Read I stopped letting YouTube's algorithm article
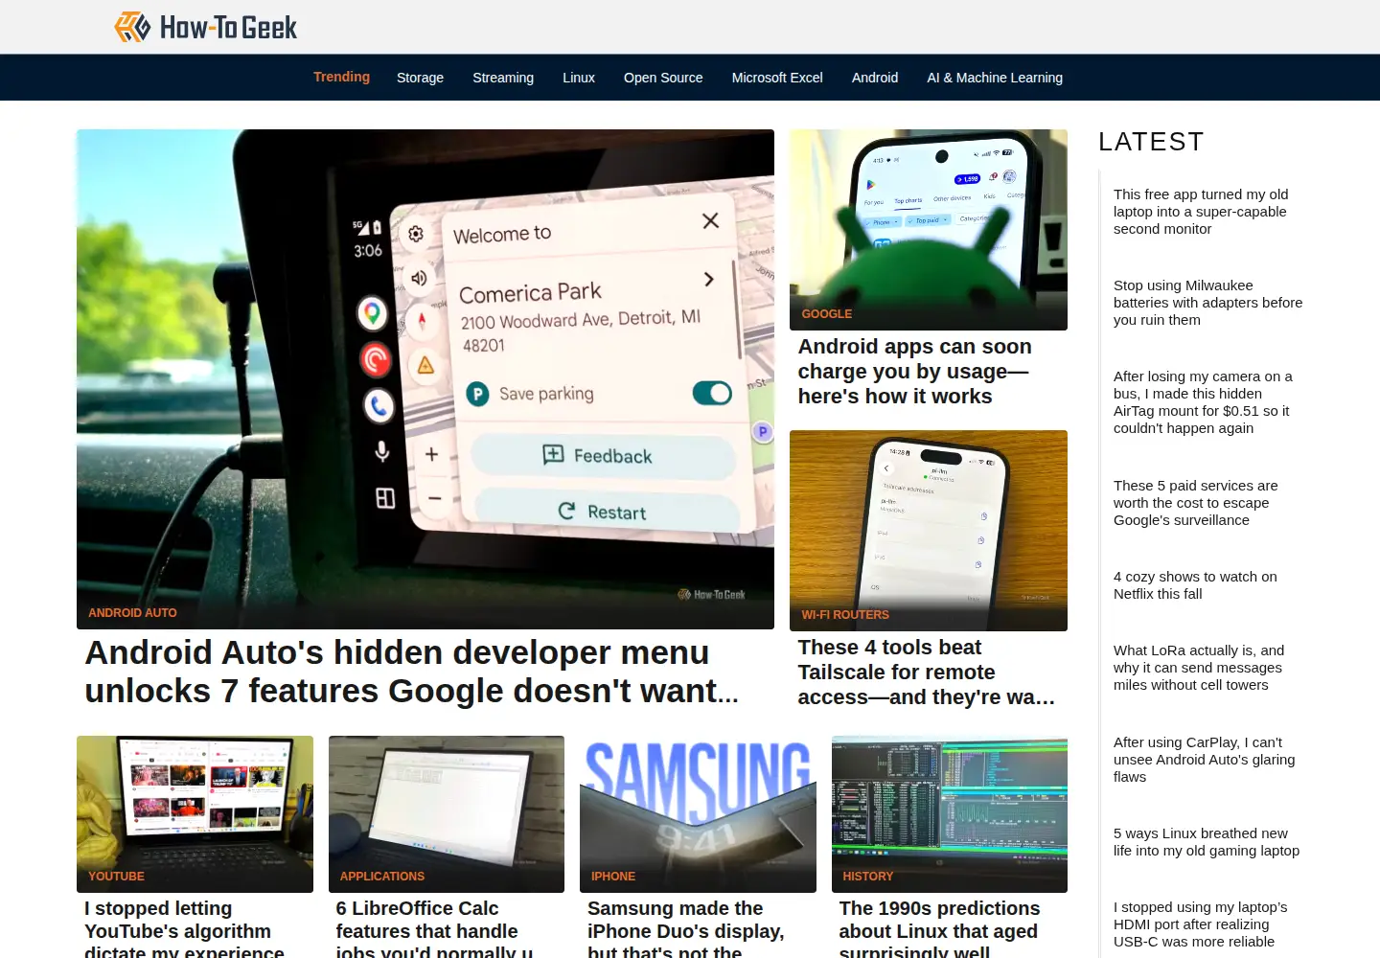Viewport: 1380px width, 958px height. (184, 929)
